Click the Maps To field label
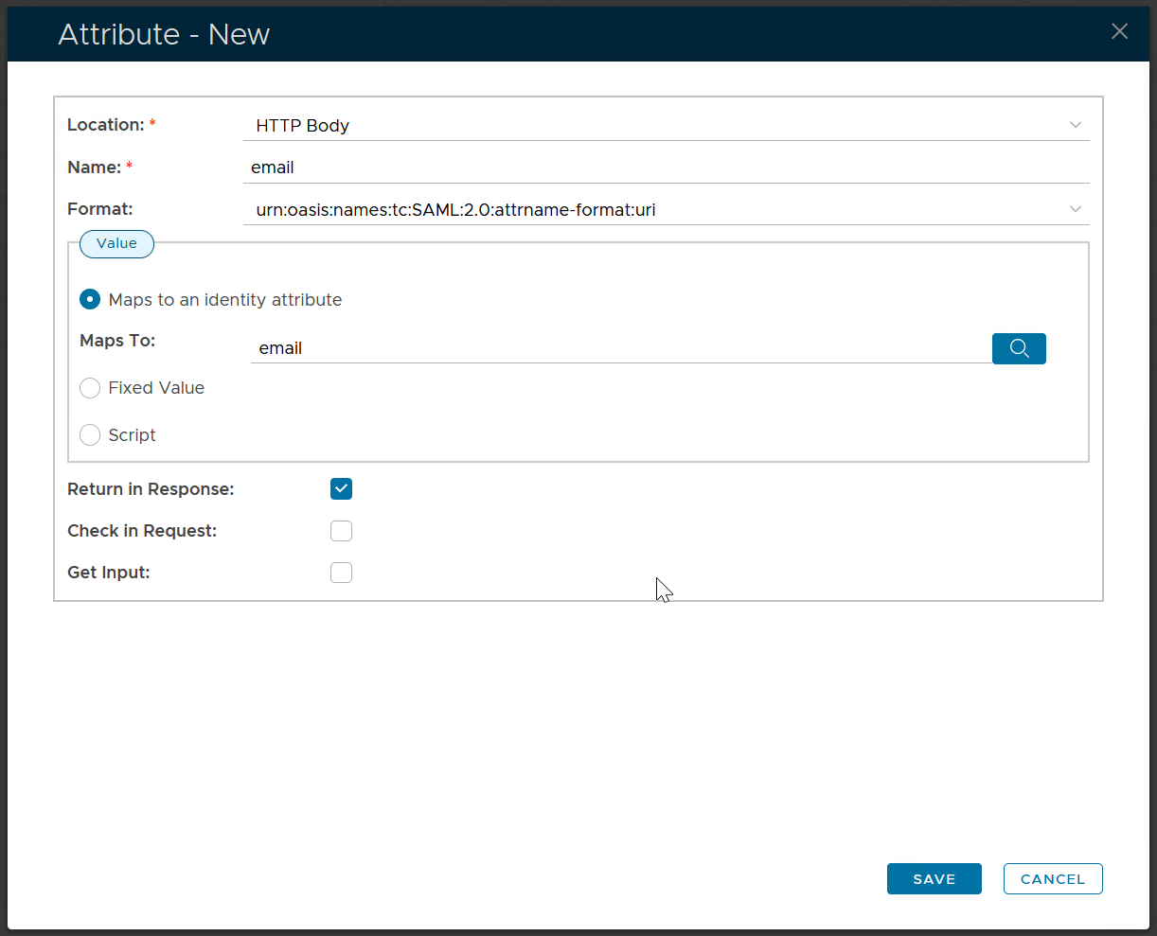The width and height of the screenshot is (1157, 936). click(x=117, y=341)
